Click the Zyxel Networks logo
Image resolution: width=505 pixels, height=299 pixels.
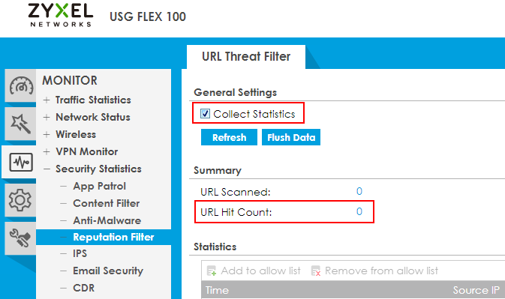61,15
